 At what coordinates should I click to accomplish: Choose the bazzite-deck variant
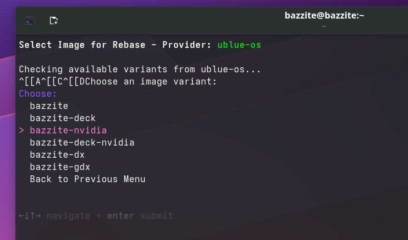click(63, 118)
